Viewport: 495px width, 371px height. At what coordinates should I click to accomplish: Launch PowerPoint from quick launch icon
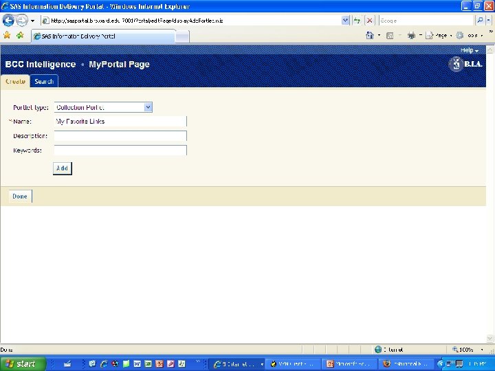click(x=159, y=364)
